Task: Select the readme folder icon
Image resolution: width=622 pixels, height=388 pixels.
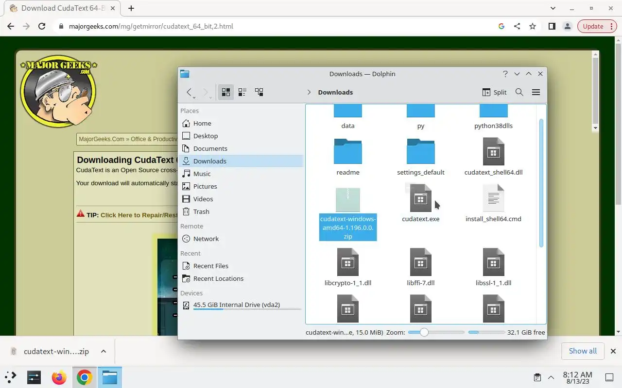Action: click(348, 151)
